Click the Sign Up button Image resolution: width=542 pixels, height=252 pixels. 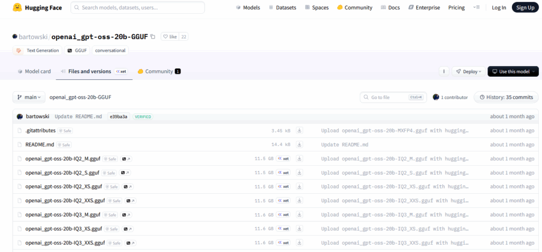tap(525, 7)
